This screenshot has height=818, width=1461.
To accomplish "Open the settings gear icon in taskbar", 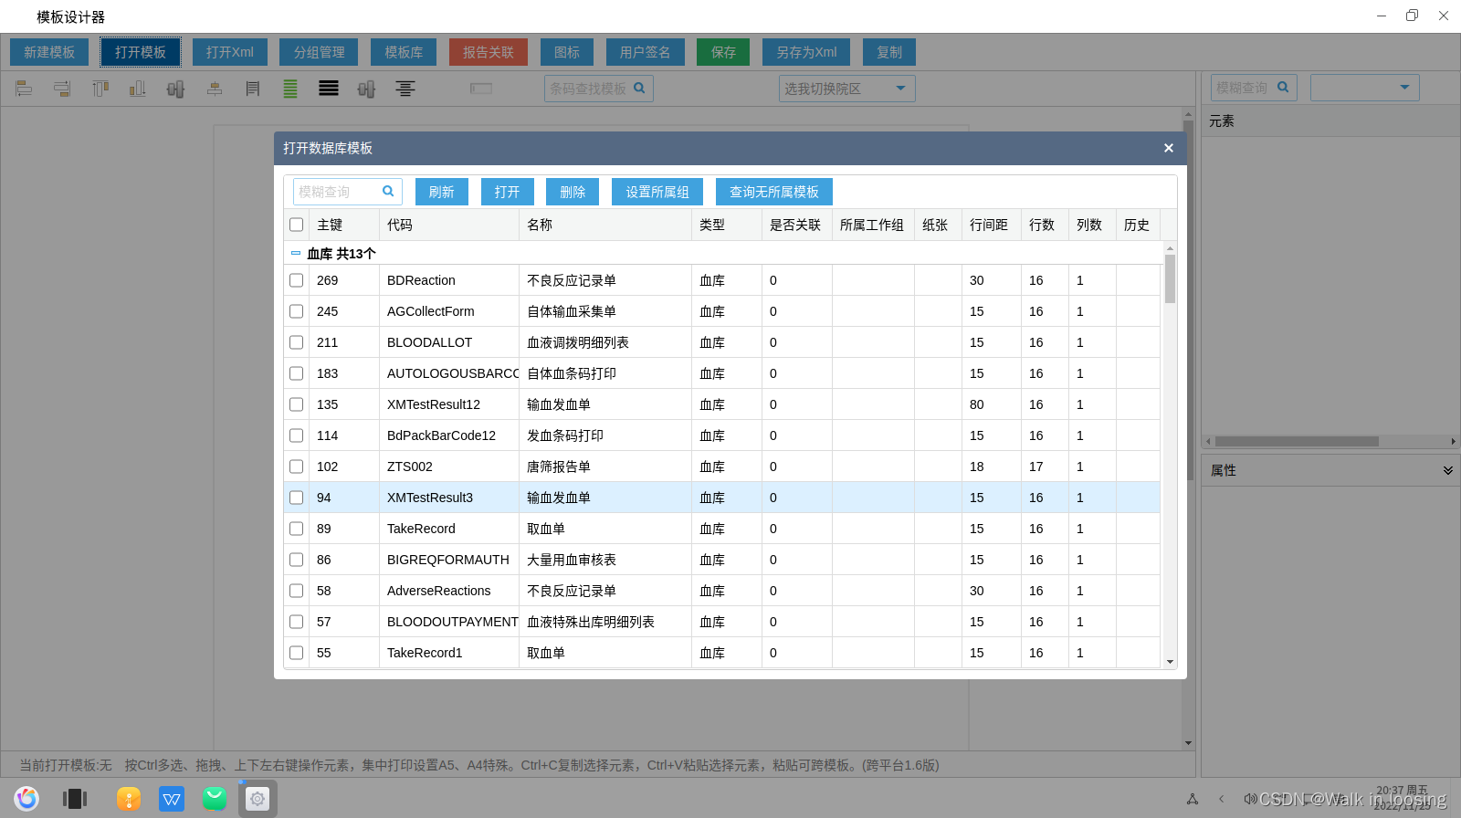I will point(258,799).
